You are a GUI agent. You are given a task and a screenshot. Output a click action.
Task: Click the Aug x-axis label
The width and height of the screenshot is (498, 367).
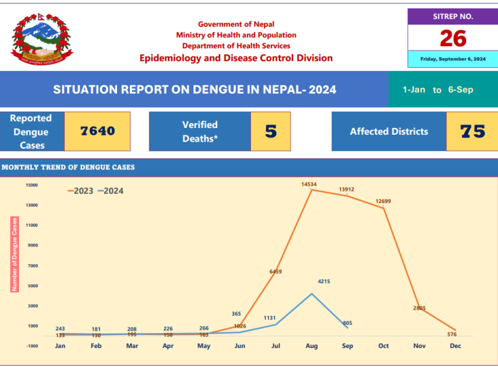tap(311, 346)
